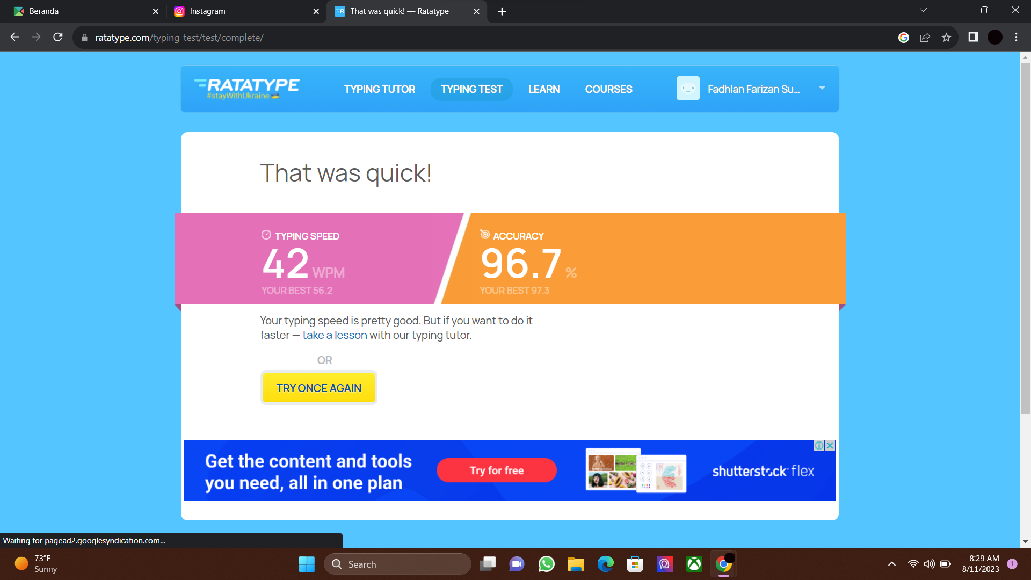Show hidden system tray icons
The image size is (1031, 580).
click(892, 564)
